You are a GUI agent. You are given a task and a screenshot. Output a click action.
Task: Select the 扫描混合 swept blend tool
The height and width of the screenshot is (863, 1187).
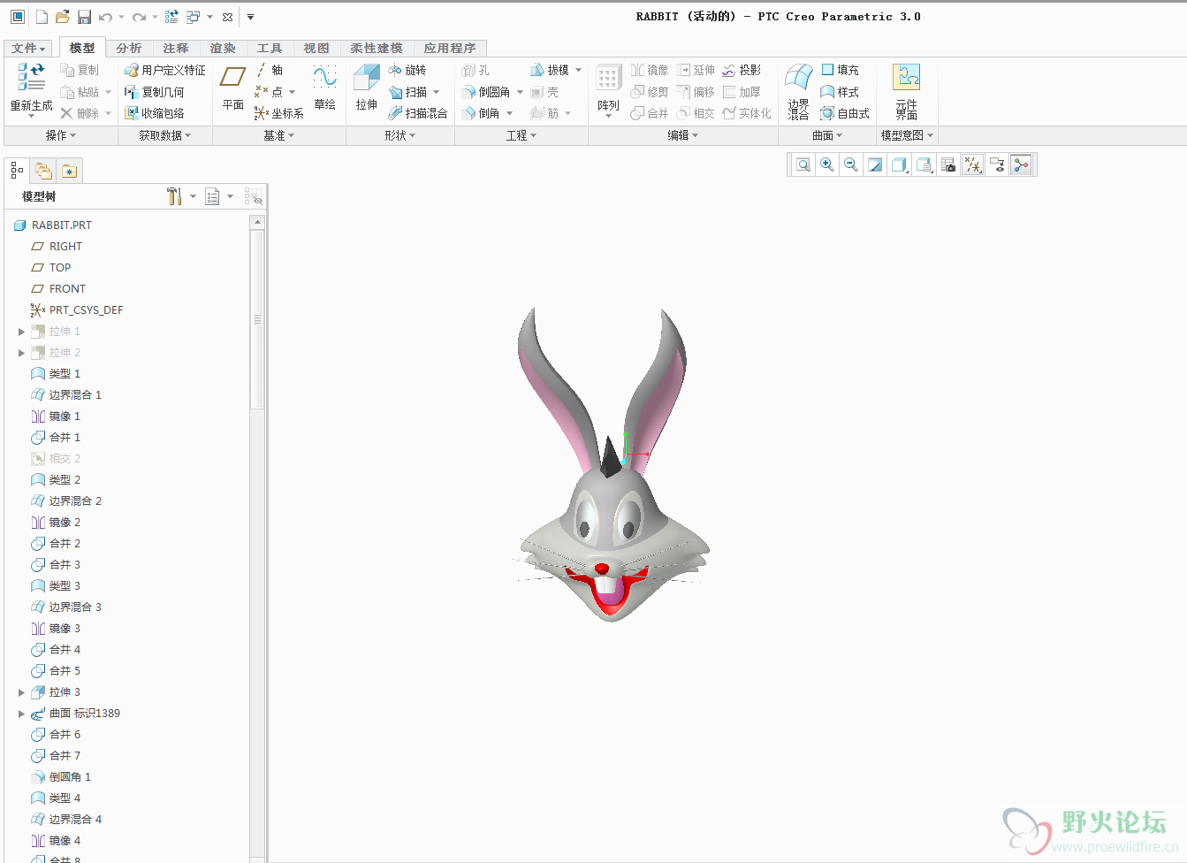point(418,113)
